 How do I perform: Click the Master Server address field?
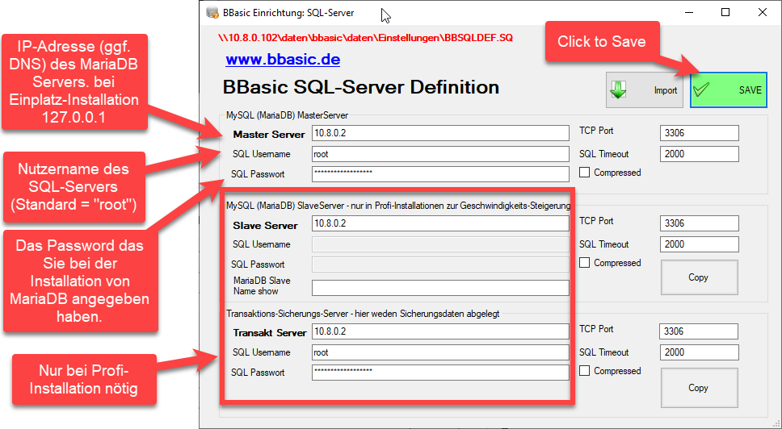point(440,133)
